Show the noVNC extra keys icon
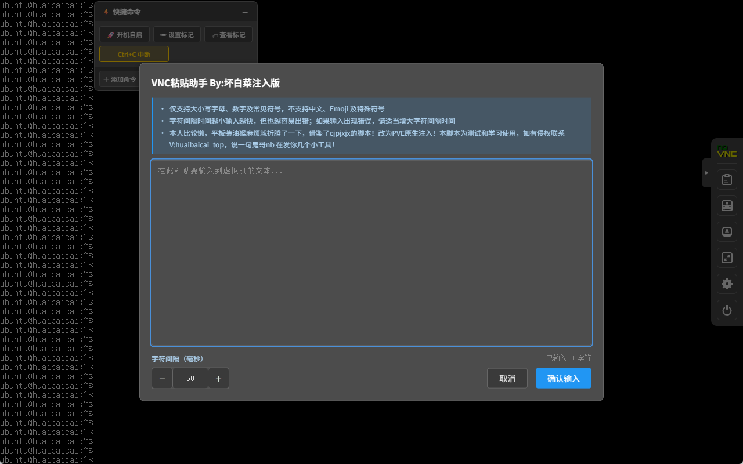The image size is (743, 464). (x=727, y=232)
